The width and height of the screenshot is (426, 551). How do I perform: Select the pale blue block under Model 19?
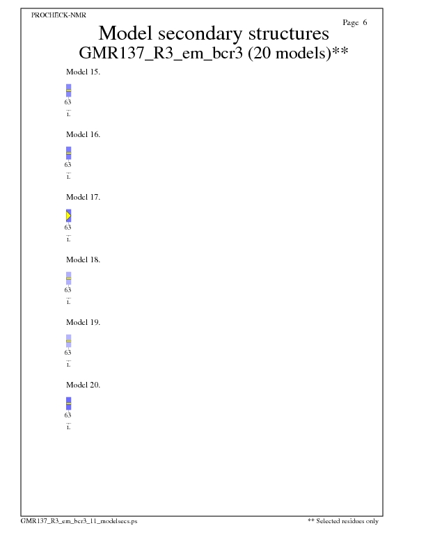68,341
